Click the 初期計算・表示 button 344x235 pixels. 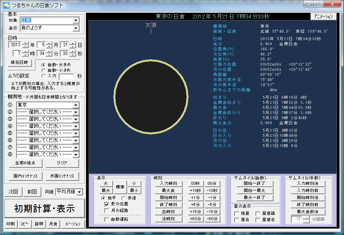coord(44,208)
